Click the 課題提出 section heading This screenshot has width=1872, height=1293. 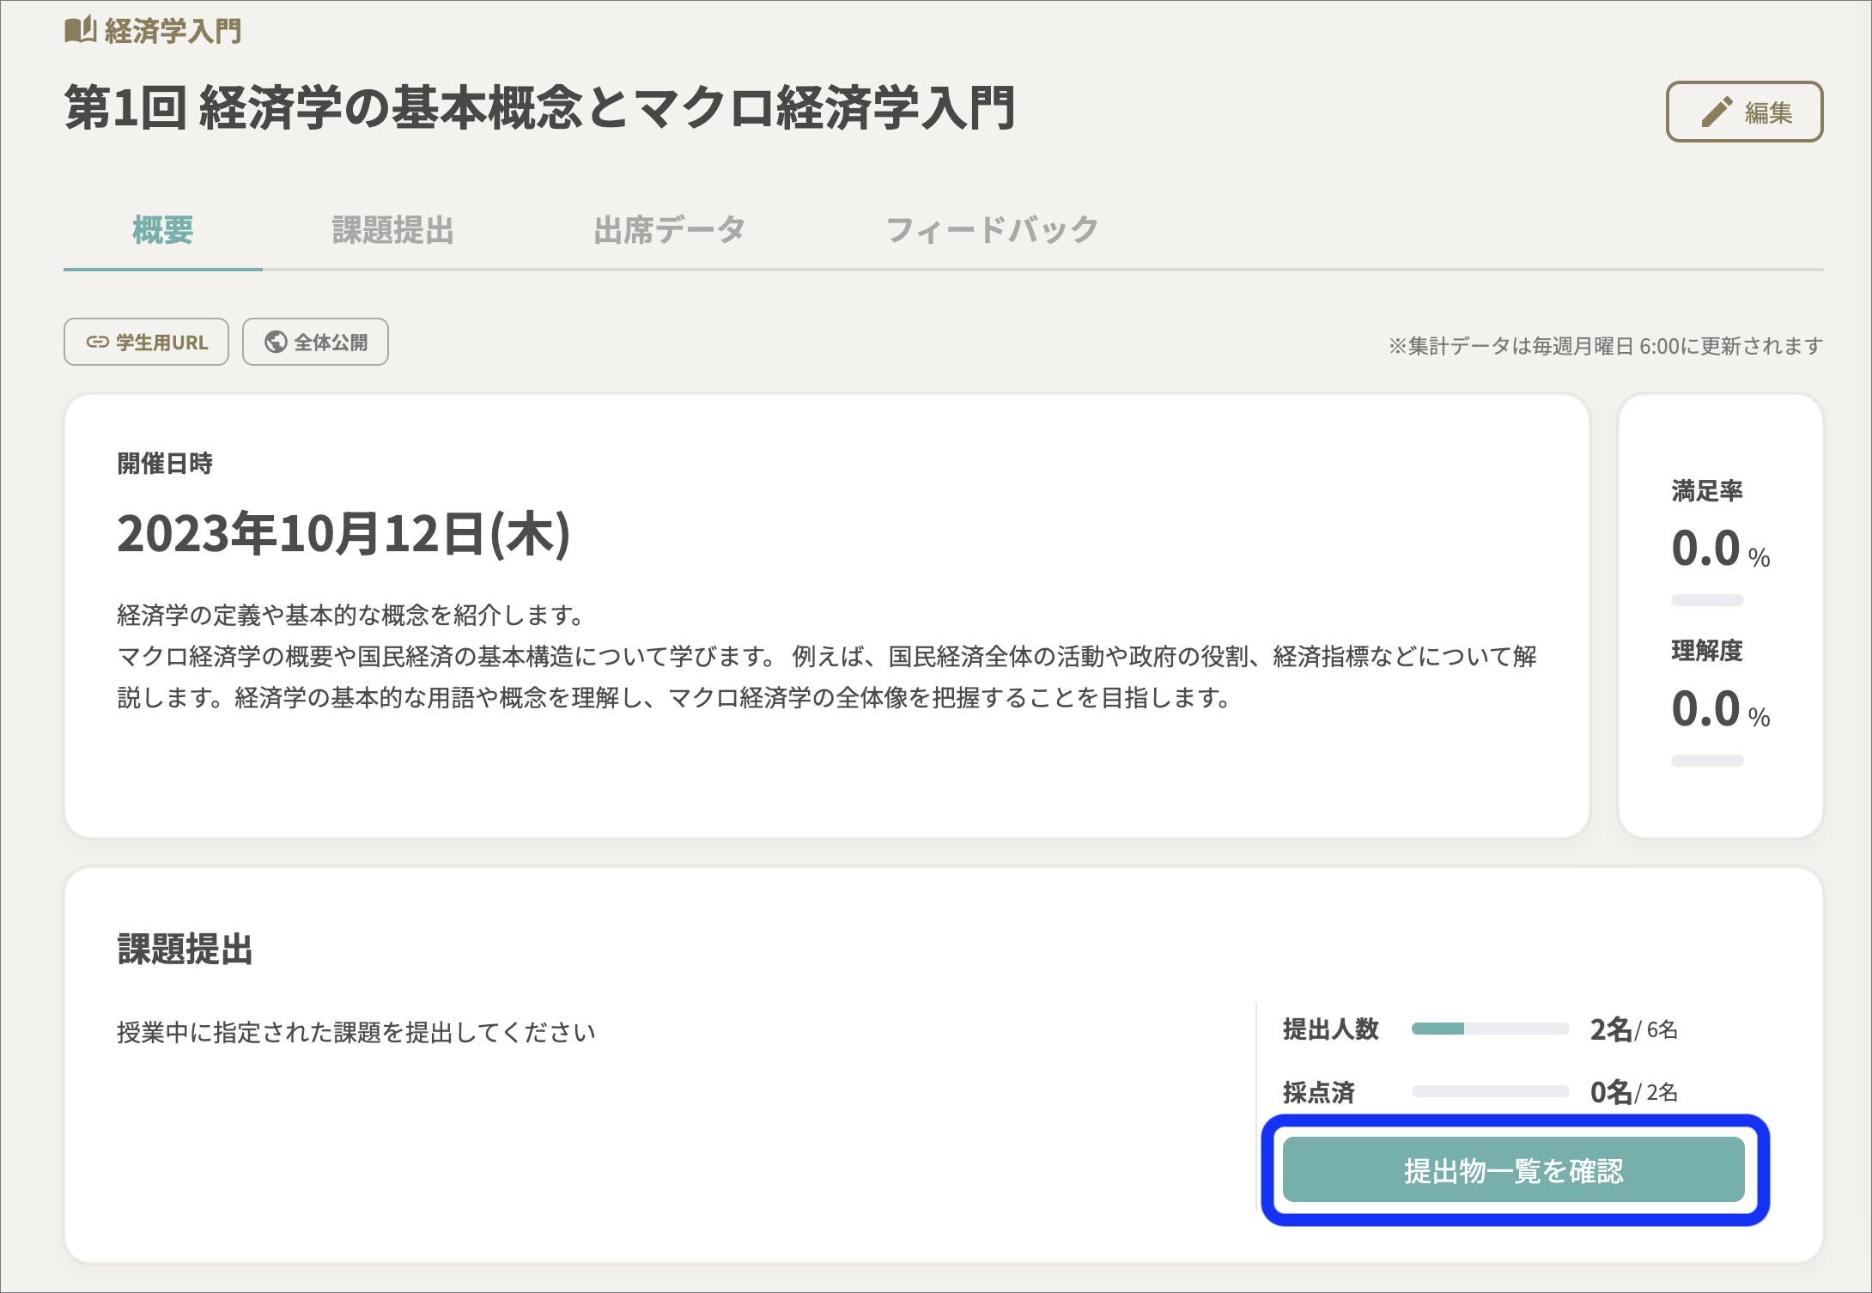tap(185, 950)
